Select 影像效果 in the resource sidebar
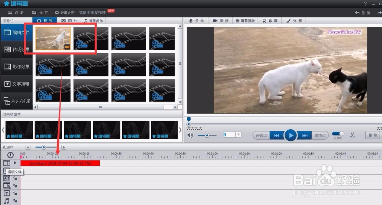This screenshot has width=382, height=205. click(x=16, y=67)
